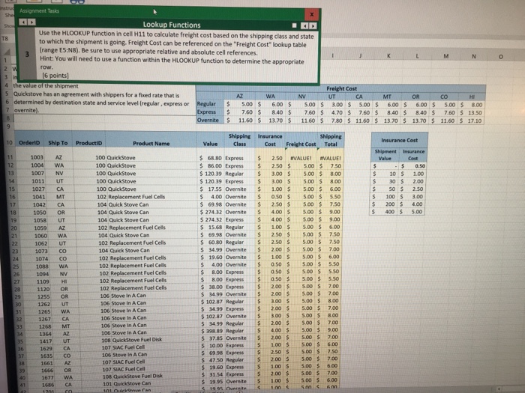
Task: Click Shipping Total cell showing #VALUE! in row 11
Action: [x=330, y=158]
